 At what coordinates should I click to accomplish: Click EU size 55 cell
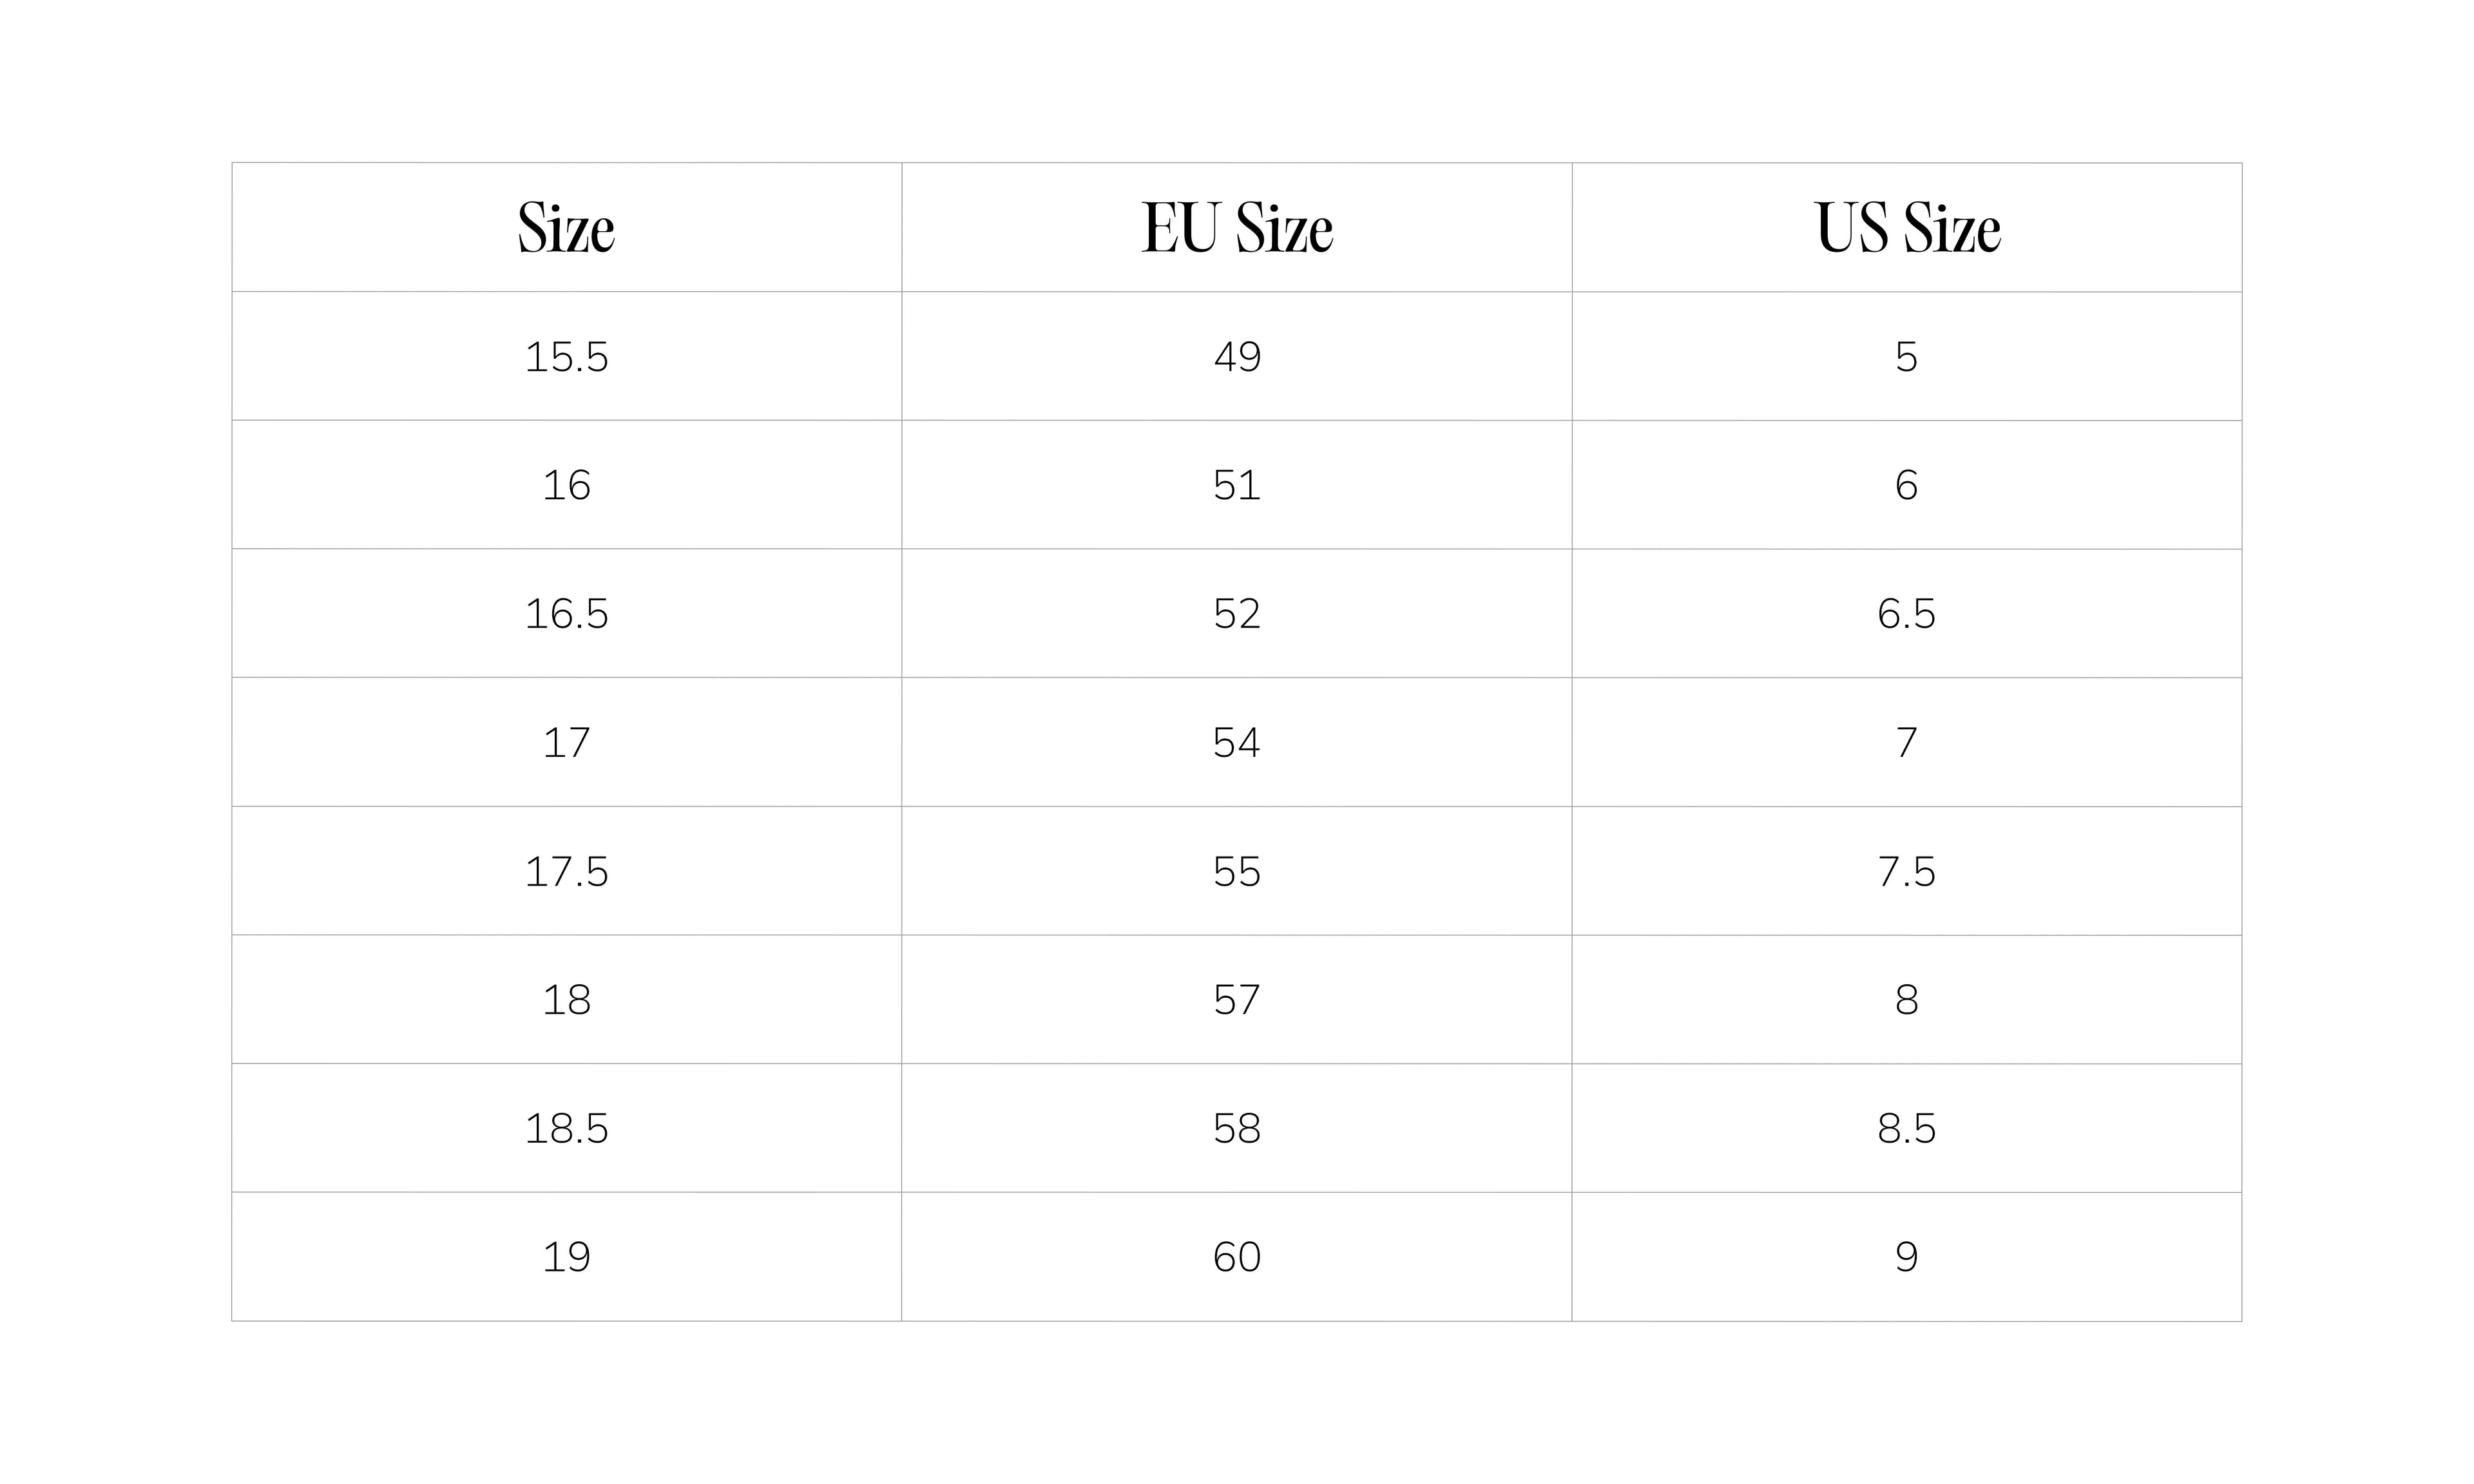click(x=1236, y=871)
